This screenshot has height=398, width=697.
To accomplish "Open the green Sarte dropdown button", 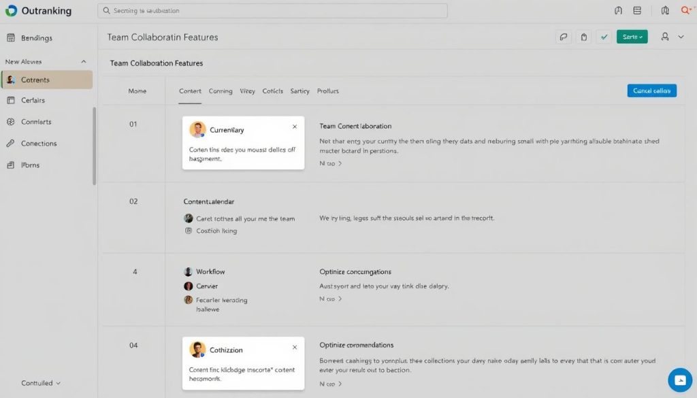I will (632, 37).
